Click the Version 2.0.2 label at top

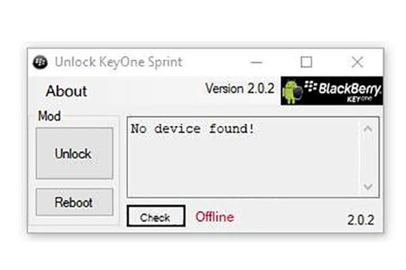[x=240, y=88]
